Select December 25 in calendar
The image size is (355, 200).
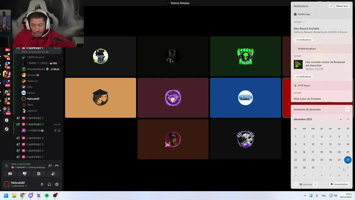pyautogui.click(x=321, y=160)
